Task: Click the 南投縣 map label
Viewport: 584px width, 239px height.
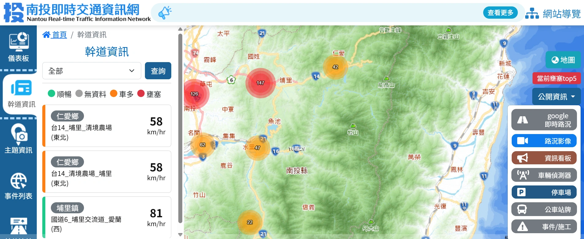Action: tap(297, 170)
